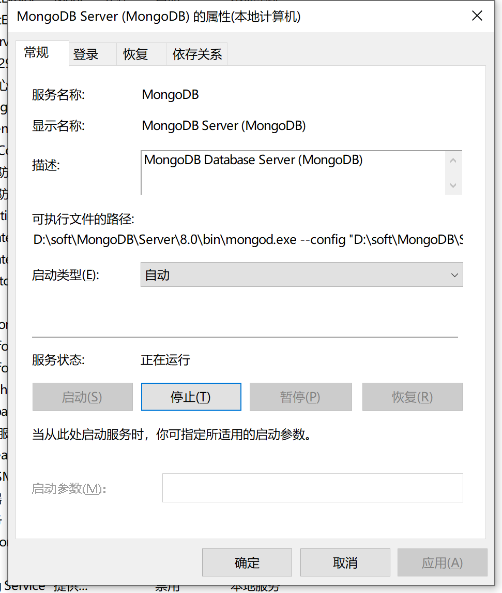
Task: Click the dialog title bar text
Action: tap(159, 17)
